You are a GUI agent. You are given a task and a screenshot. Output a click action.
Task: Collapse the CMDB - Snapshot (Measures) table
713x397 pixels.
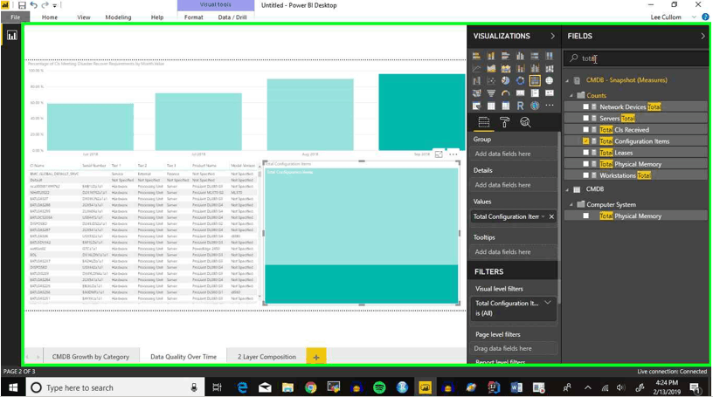[x=567, y=80]
